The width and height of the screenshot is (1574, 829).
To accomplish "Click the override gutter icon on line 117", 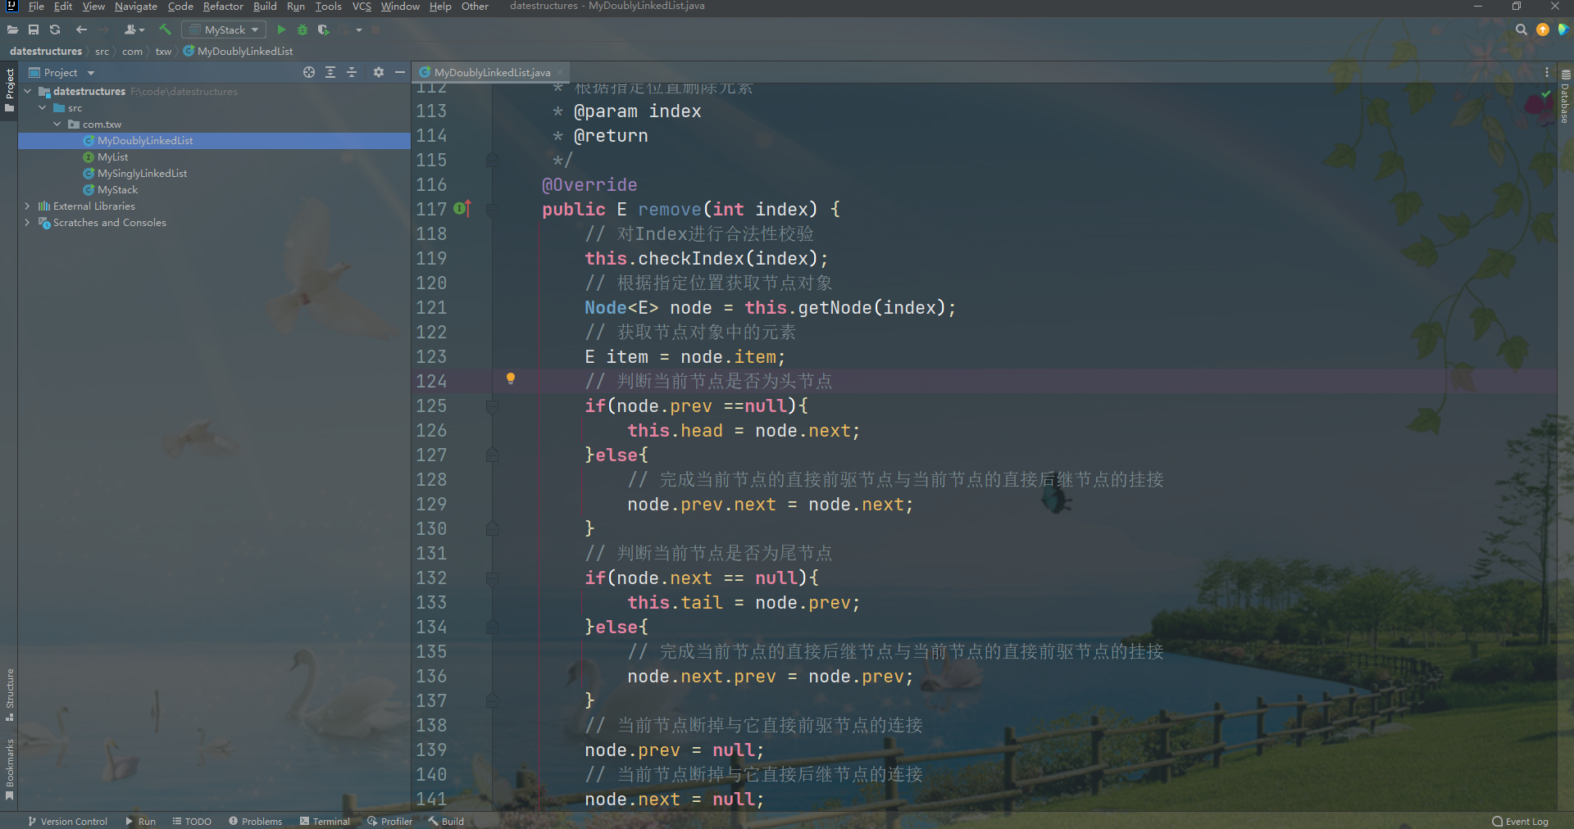I will coord(462,209).
